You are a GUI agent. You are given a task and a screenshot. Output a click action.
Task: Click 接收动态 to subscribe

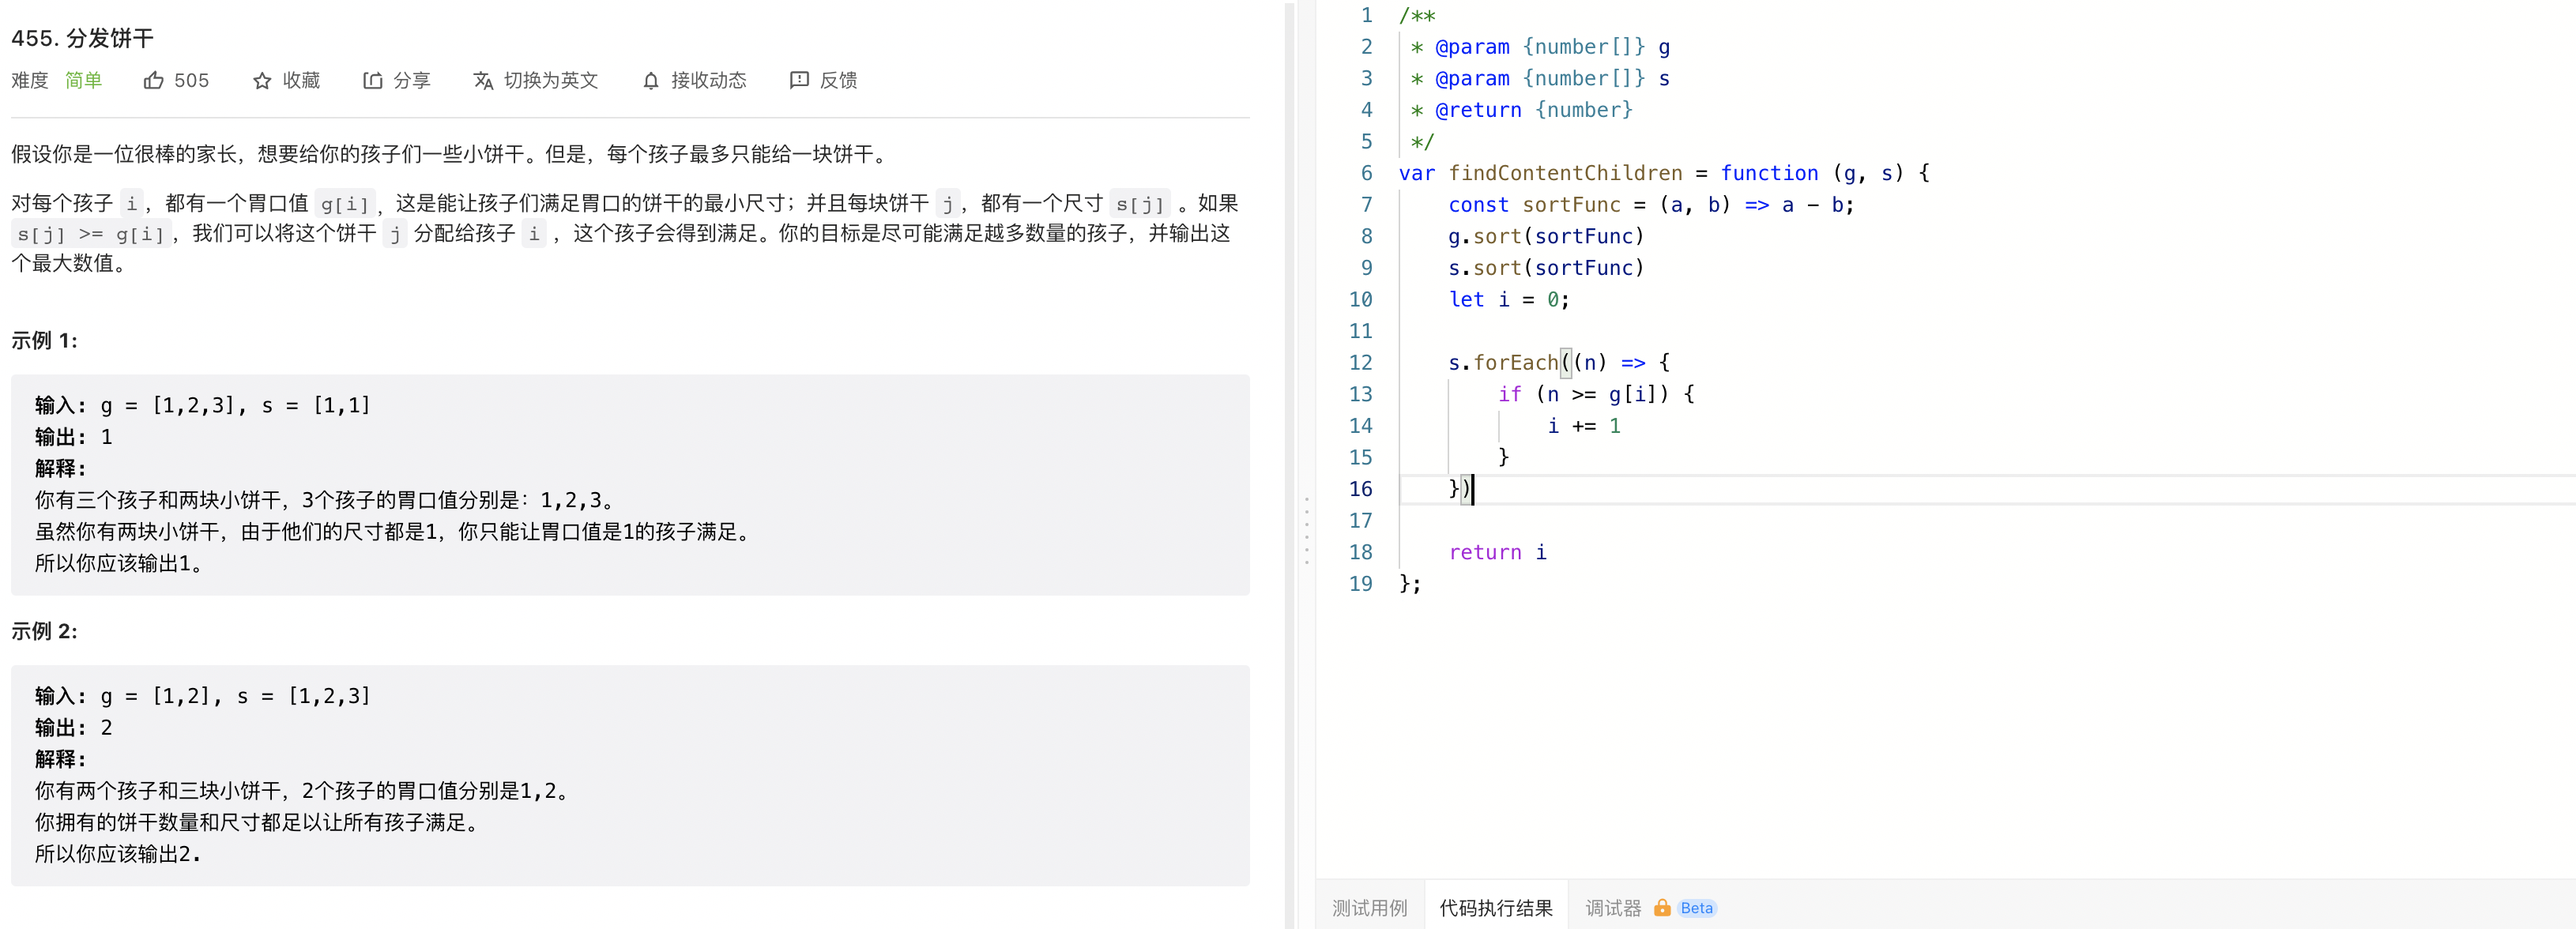(708, 81)
